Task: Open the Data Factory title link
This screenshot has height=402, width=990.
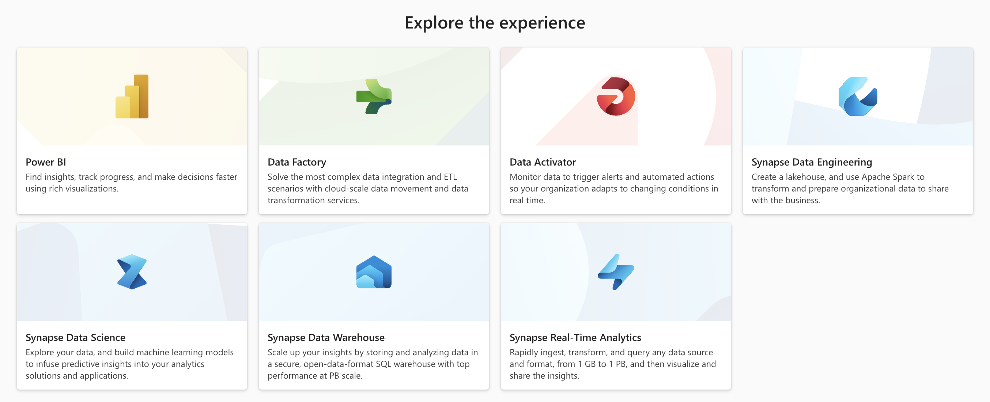Action: (x=297, y=162)
